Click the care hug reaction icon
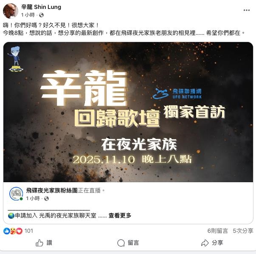This screenshot has height=254, width=256. pos(13,231)
